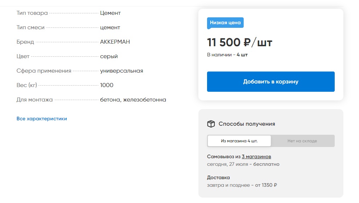Click the Тип смеси label

[30, 27]
